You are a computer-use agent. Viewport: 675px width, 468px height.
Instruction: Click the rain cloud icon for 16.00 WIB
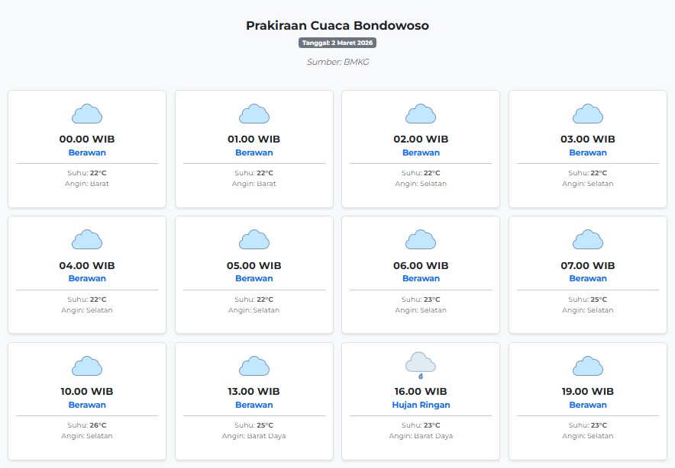421,366
